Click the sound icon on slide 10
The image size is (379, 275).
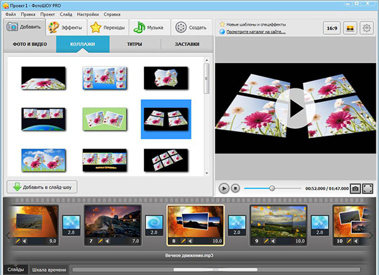pyautogui.click(x=356, y=241)
